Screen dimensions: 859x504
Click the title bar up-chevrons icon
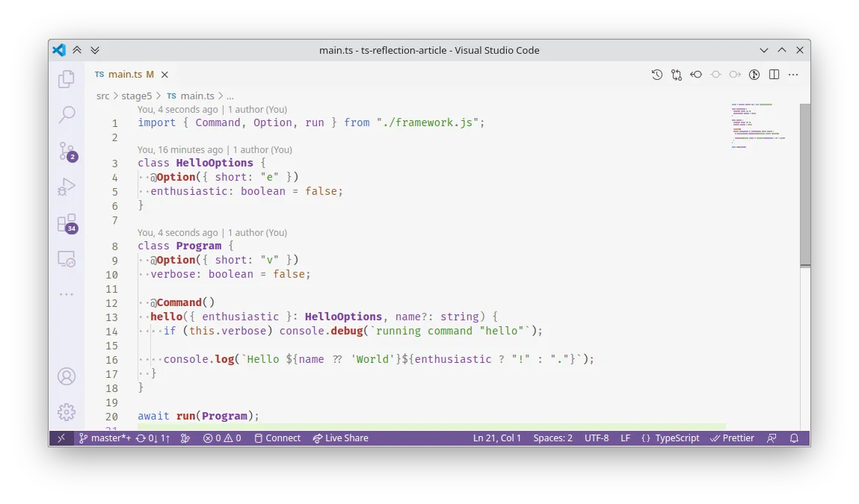[77, 50]
